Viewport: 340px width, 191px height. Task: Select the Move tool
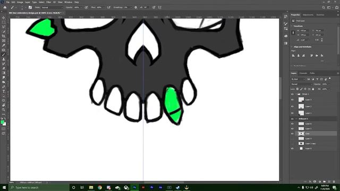pos(4,18)
